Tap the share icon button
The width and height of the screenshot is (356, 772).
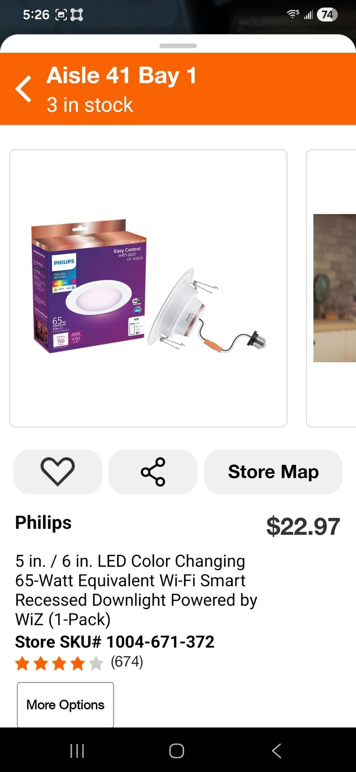(153, 472)
